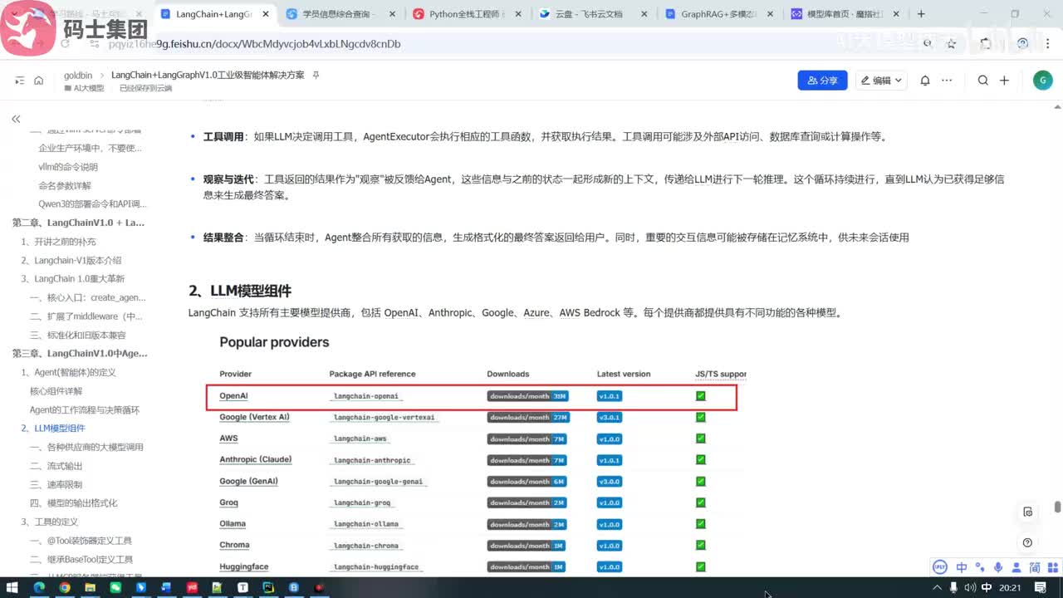The width and height of the screenshot is (1063, 598).
Task: Click the floating document panel icon
Action: [1027, 512]
